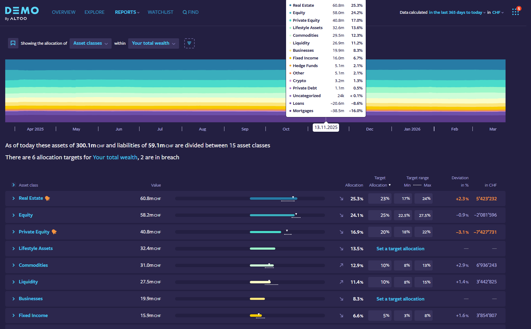Viewport: 531px width, 329px height.
Task: Click the Real Estate downward trend arrow
Action: click(x=341, y=199)
